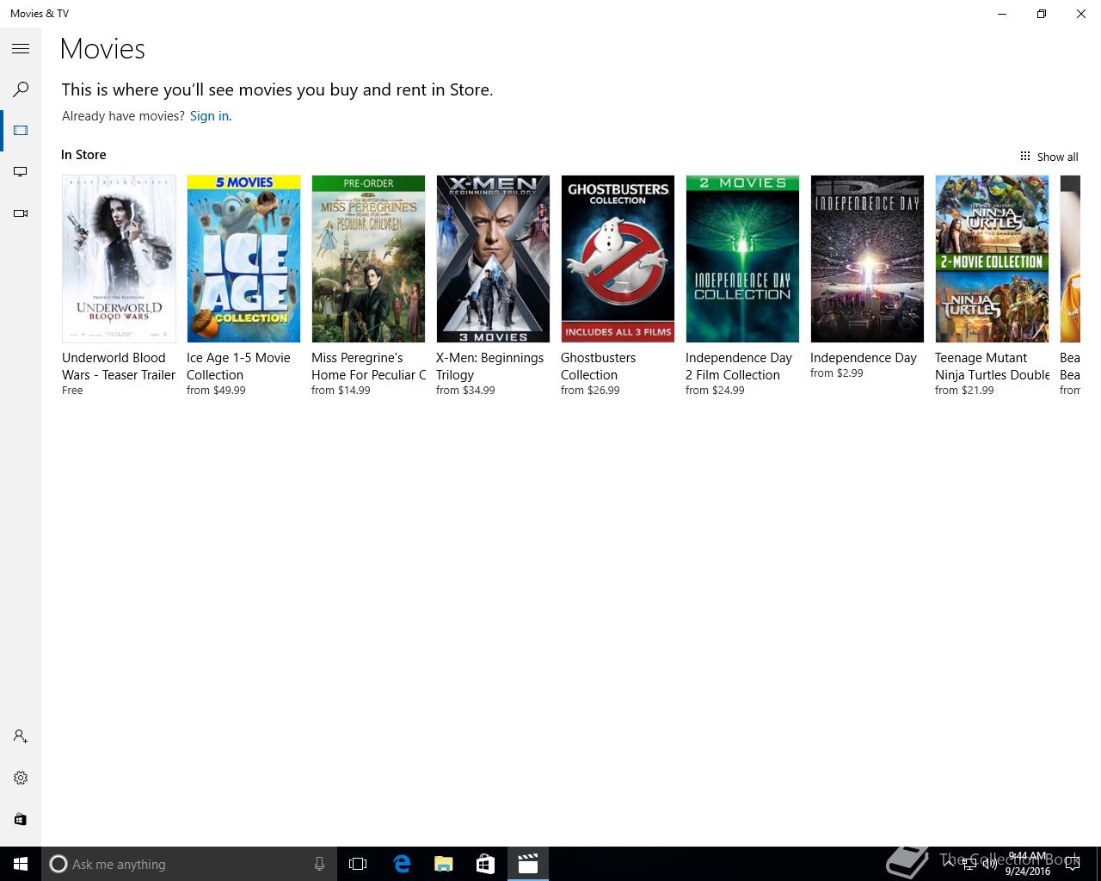Click the Cortana microphone icon
This screenshot has width=1101, height=881.
[x=319, y=864]
